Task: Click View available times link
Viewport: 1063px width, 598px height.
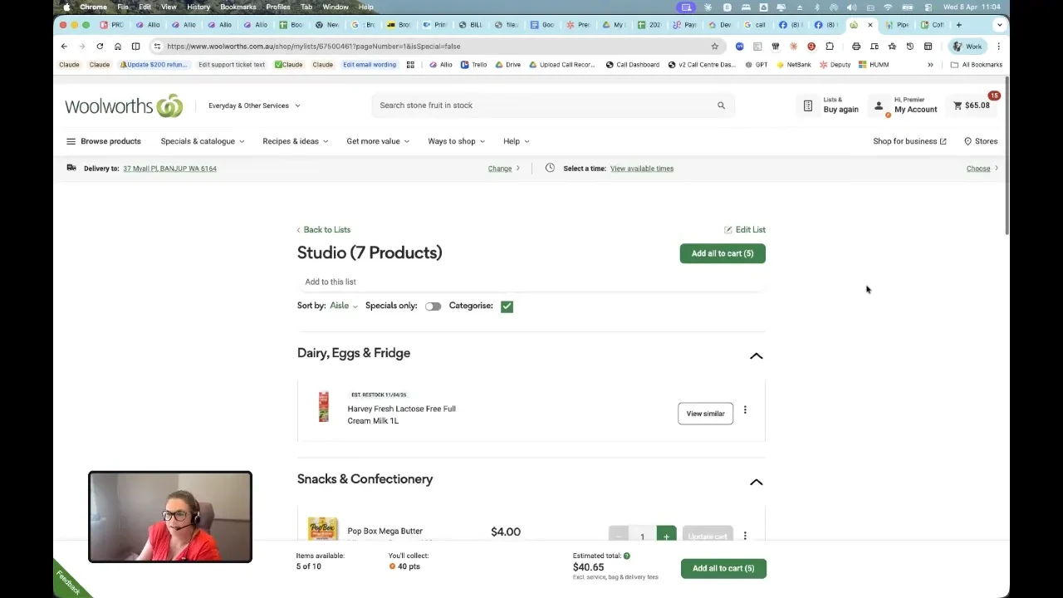Action: [642, 169]
